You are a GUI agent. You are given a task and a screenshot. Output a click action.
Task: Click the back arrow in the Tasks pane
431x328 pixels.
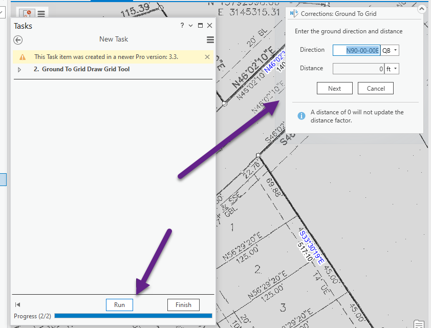(18, 39)
